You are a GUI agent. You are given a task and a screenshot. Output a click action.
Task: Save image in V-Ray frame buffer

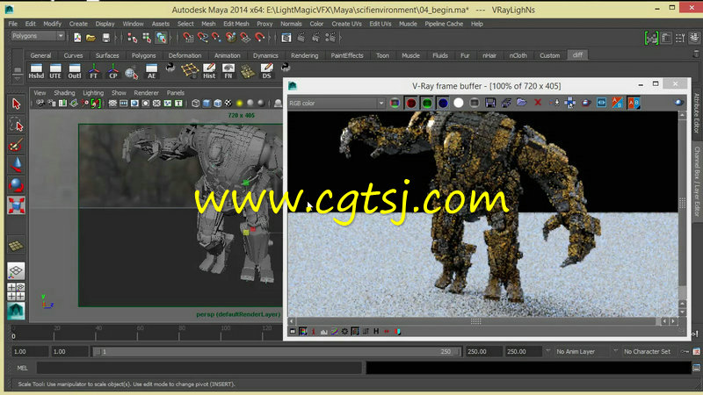click(490, 103)
